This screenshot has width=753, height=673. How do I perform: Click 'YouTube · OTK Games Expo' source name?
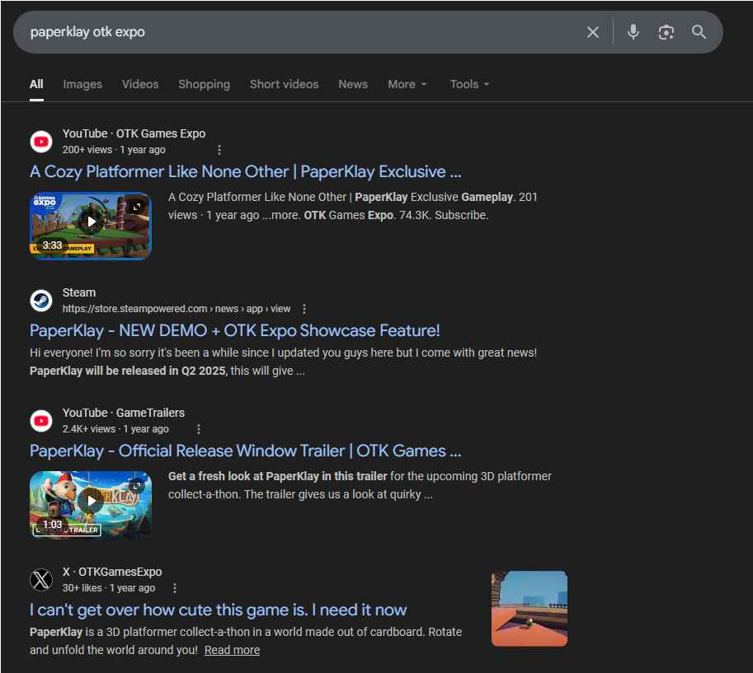click(x=134, y=133)
